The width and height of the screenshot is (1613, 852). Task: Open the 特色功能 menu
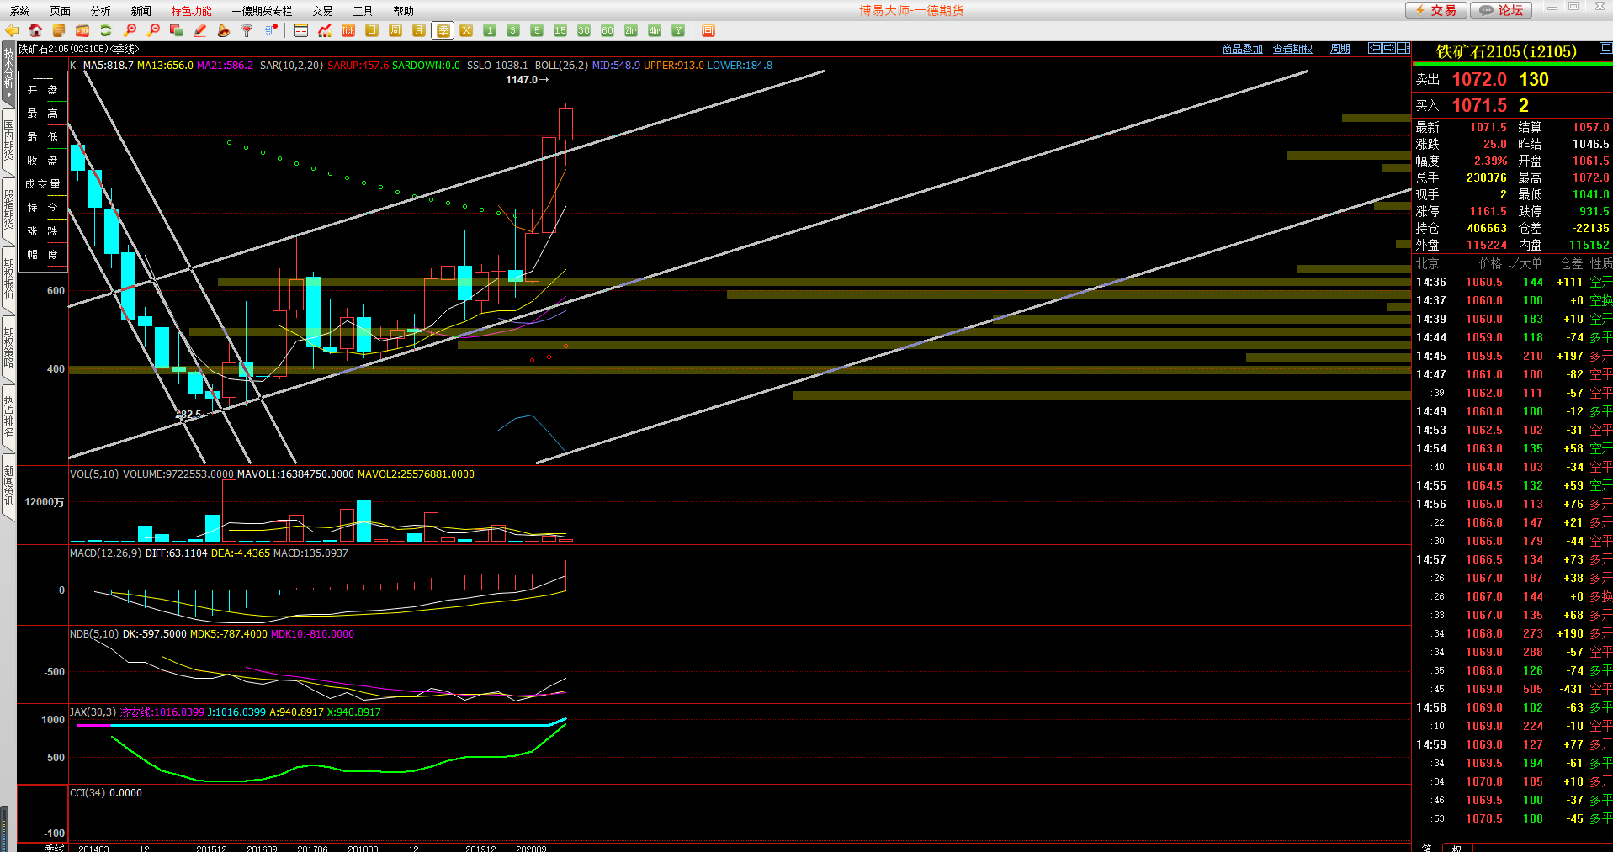[192, 11]
